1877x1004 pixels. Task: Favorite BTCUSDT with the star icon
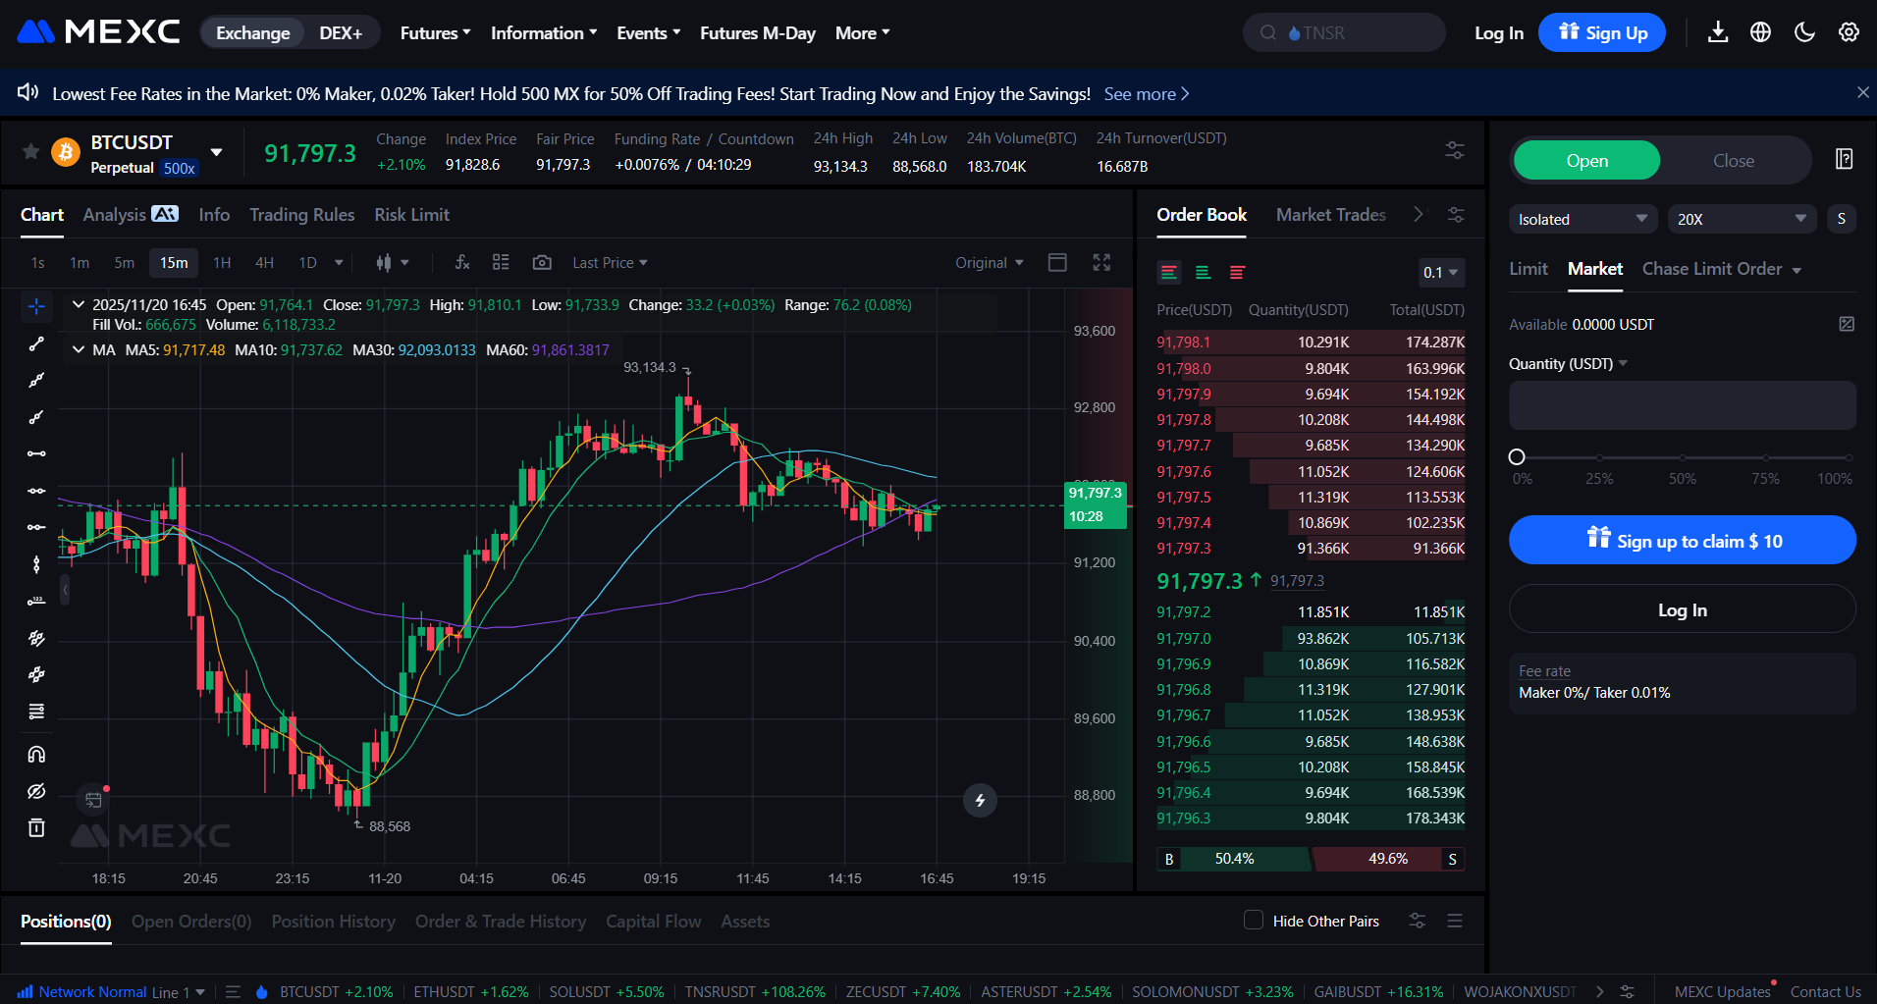30,152
